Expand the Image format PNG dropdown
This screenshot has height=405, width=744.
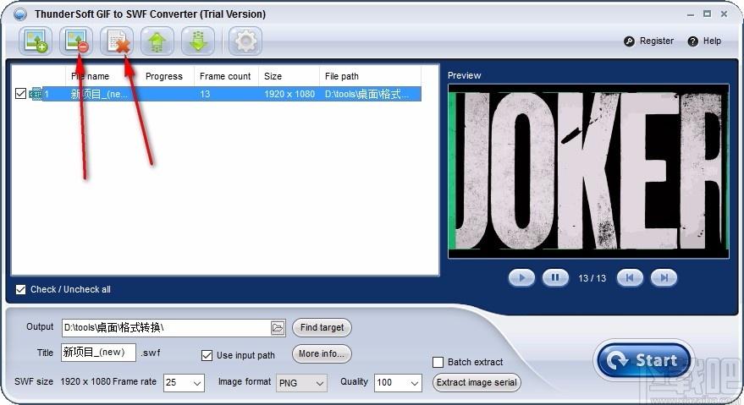tap(319, 383)
